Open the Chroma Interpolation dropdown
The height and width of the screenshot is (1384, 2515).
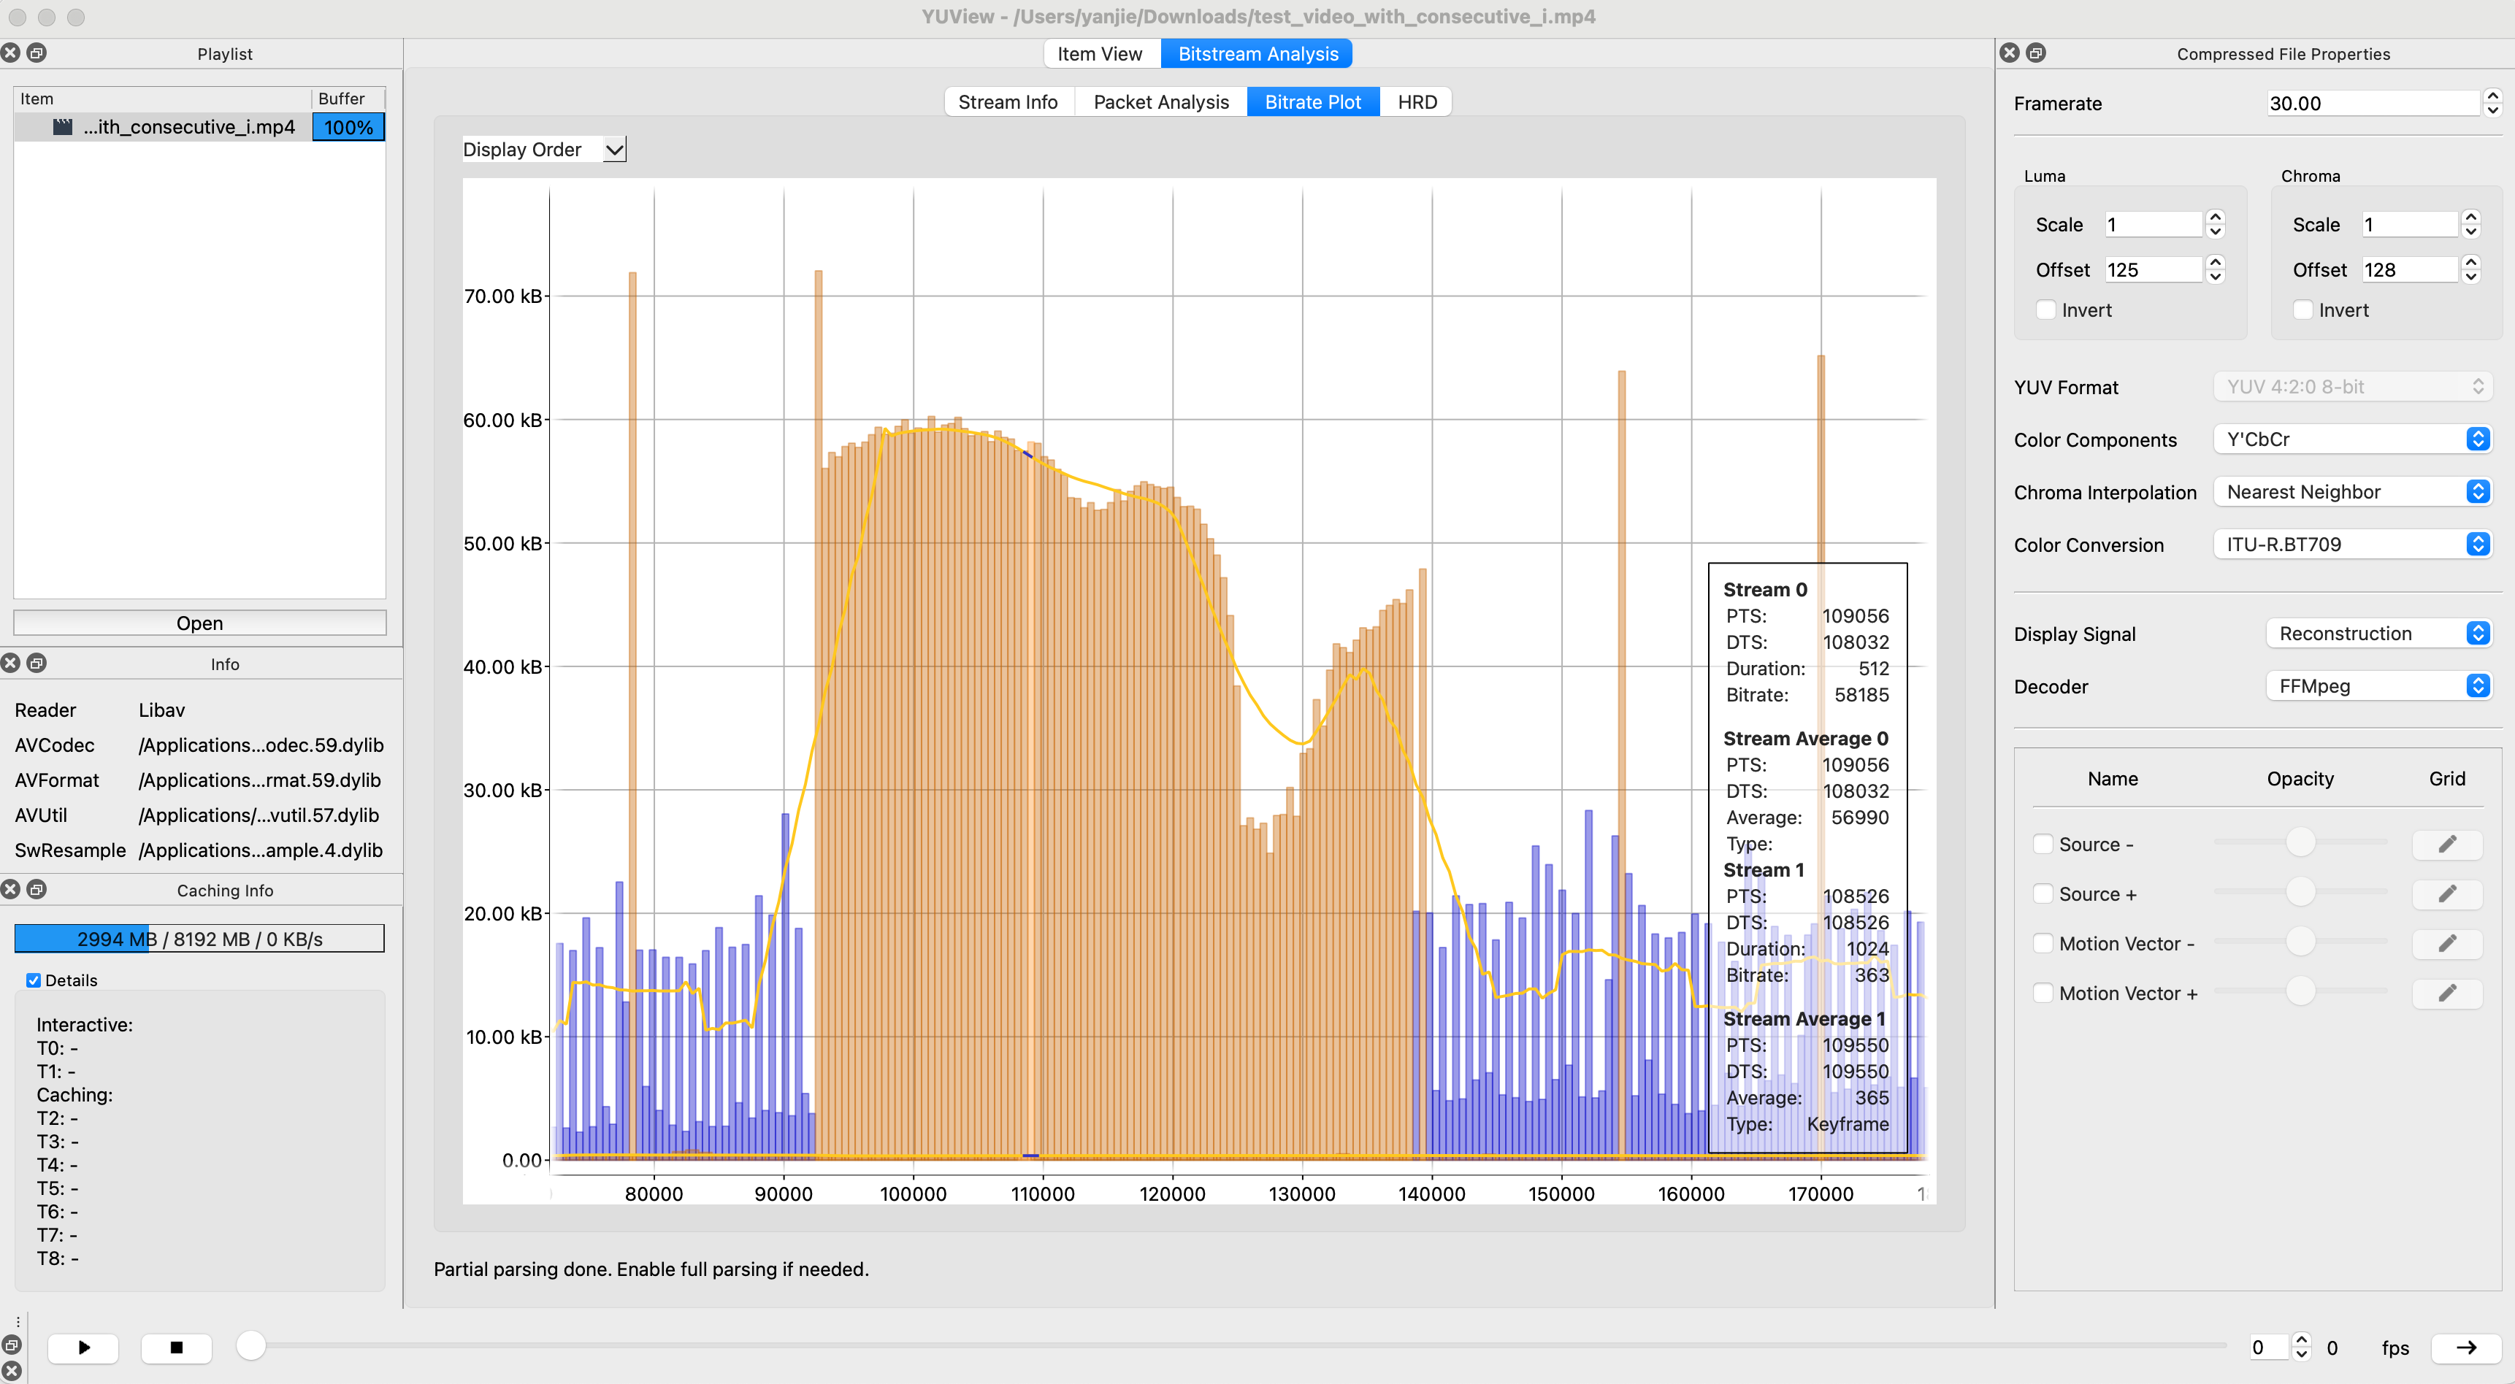(2352, 492)
